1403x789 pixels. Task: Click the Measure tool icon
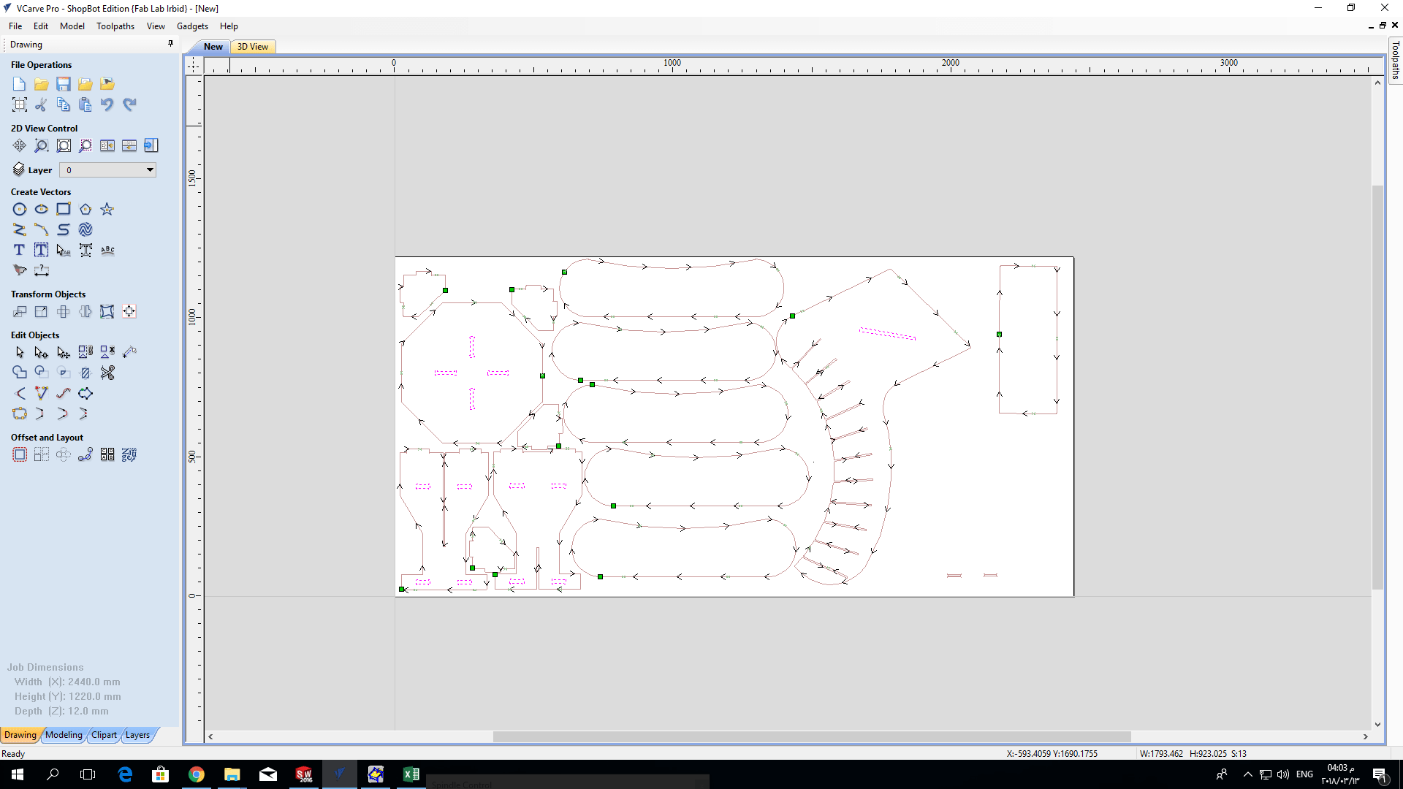point(129,352)
